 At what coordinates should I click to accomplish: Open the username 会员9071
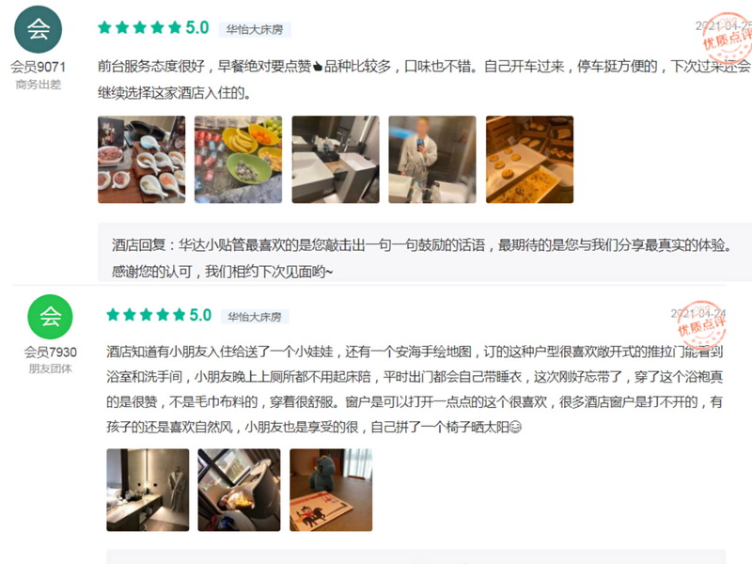[38, 67]
